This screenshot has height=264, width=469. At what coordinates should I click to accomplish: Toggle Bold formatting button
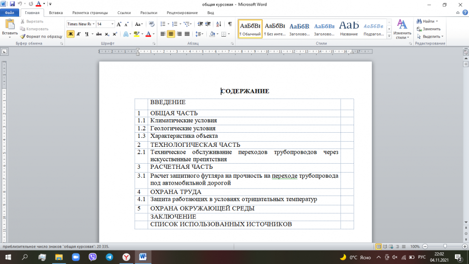pyautogui.click(x=70, y=34)
